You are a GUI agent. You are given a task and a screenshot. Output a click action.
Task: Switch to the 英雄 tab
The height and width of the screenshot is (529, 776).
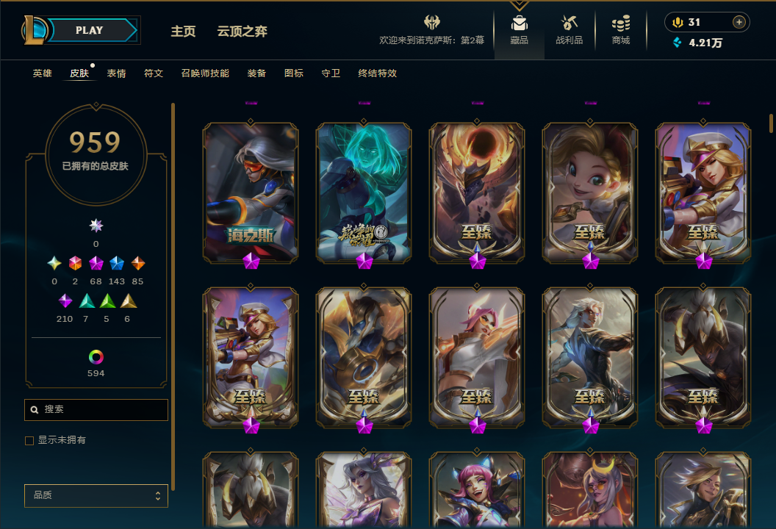point(42,73)
